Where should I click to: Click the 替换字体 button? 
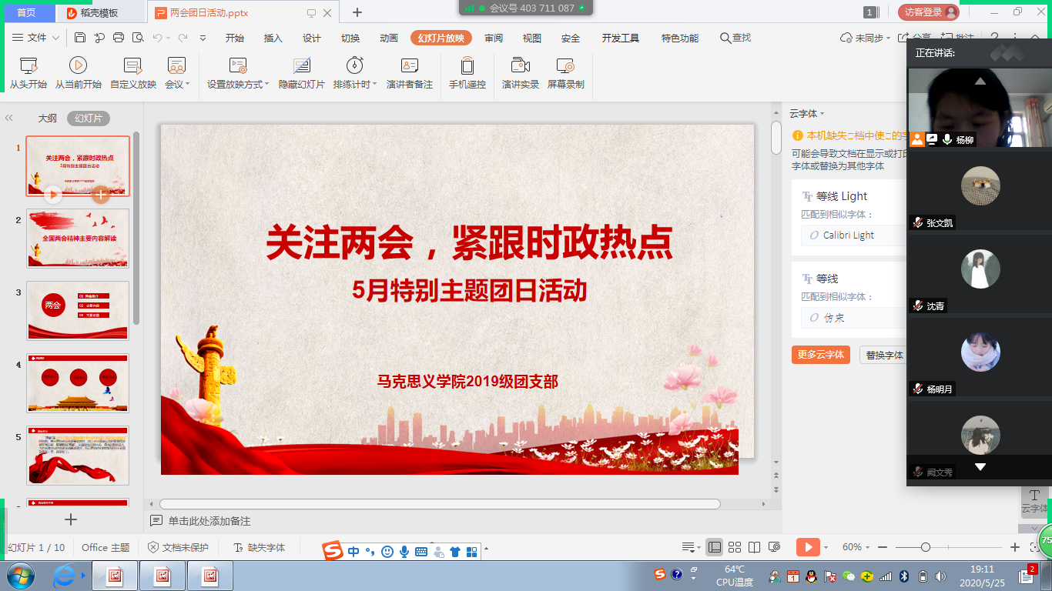883,355
